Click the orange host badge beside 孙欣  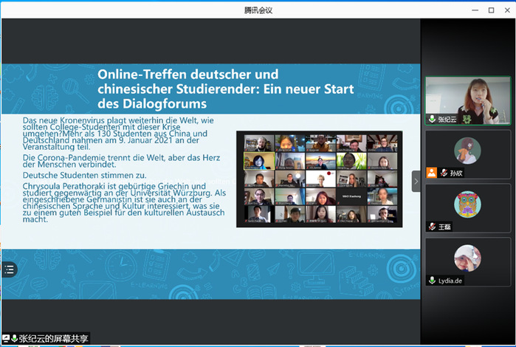point(431,173)
